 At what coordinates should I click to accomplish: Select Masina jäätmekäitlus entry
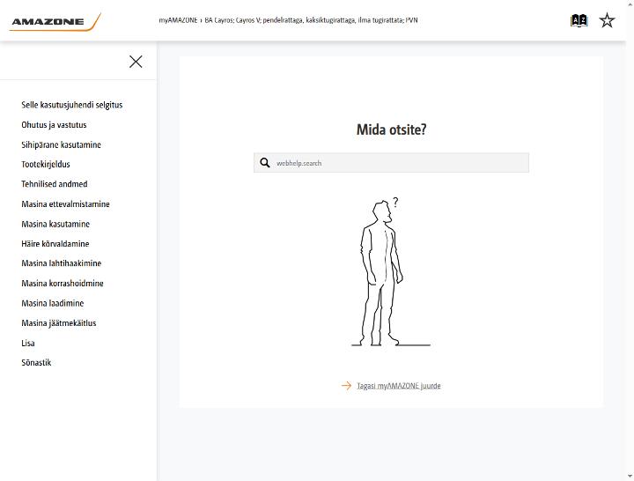[x=59, y=322]
